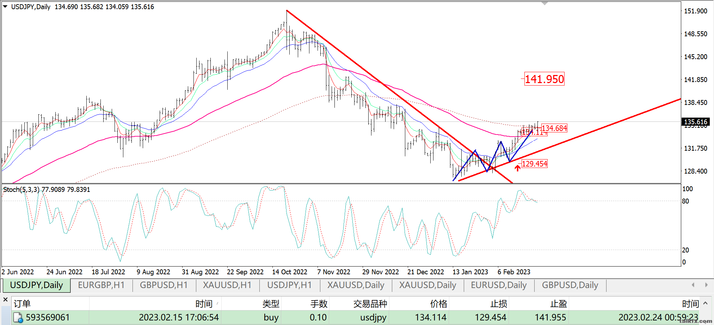This screenshot has width=714, height=325.
Task: Select the 141.950 take profit label on chart
Action: 544,79
